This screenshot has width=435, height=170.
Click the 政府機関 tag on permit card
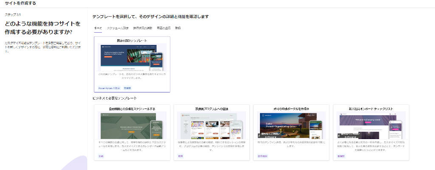(263, 156)
